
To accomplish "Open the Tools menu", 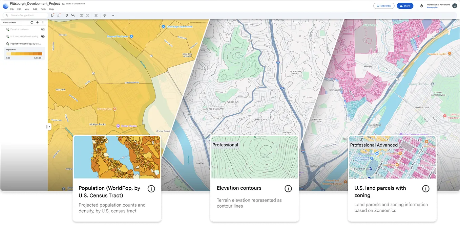I will [x=43, y=9].
